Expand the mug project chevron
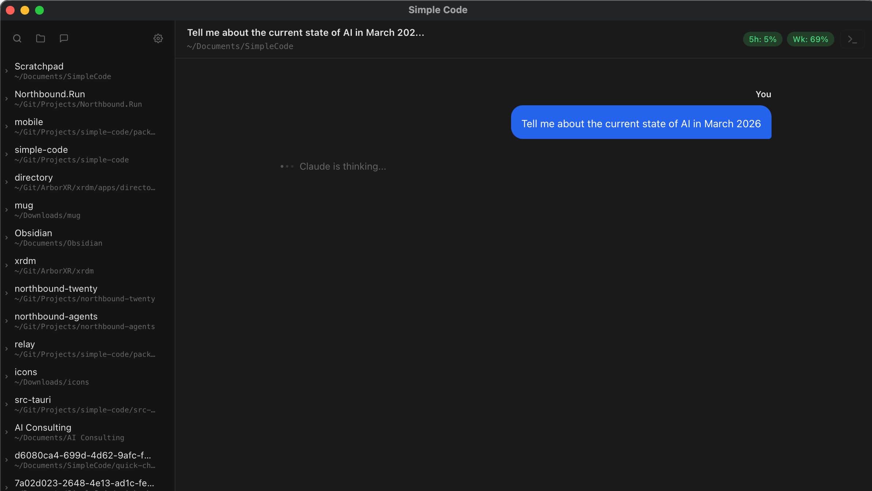 tap(7, 210)
